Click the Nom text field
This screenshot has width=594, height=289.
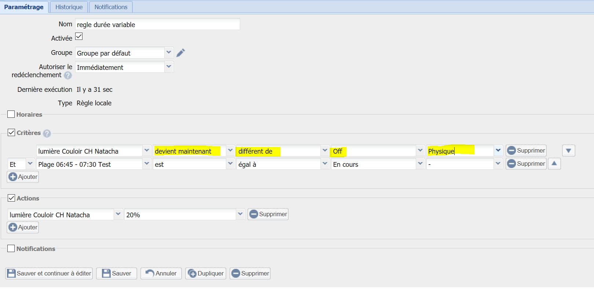click(157, 25)
